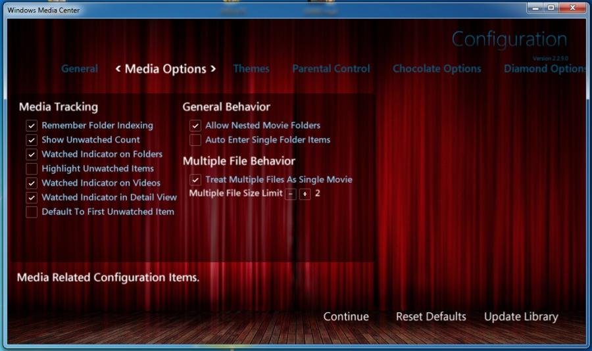Click the right chevron after Media Options
The width and height of the screenshot is (592, 351).
213,68
